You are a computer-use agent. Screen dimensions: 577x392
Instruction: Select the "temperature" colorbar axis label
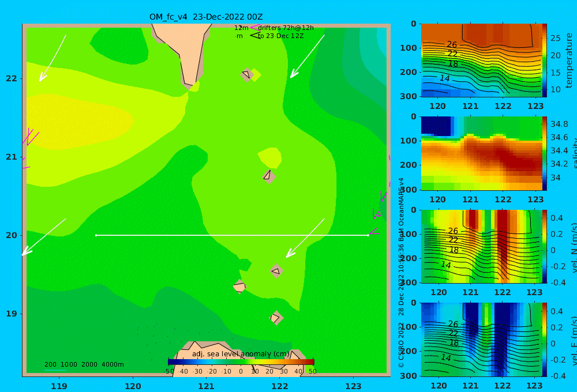point(569,61)
